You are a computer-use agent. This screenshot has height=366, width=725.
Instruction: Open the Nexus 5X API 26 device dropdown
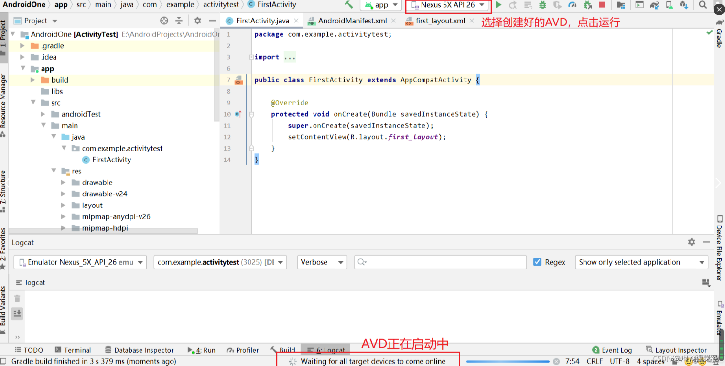click(449, 5)
